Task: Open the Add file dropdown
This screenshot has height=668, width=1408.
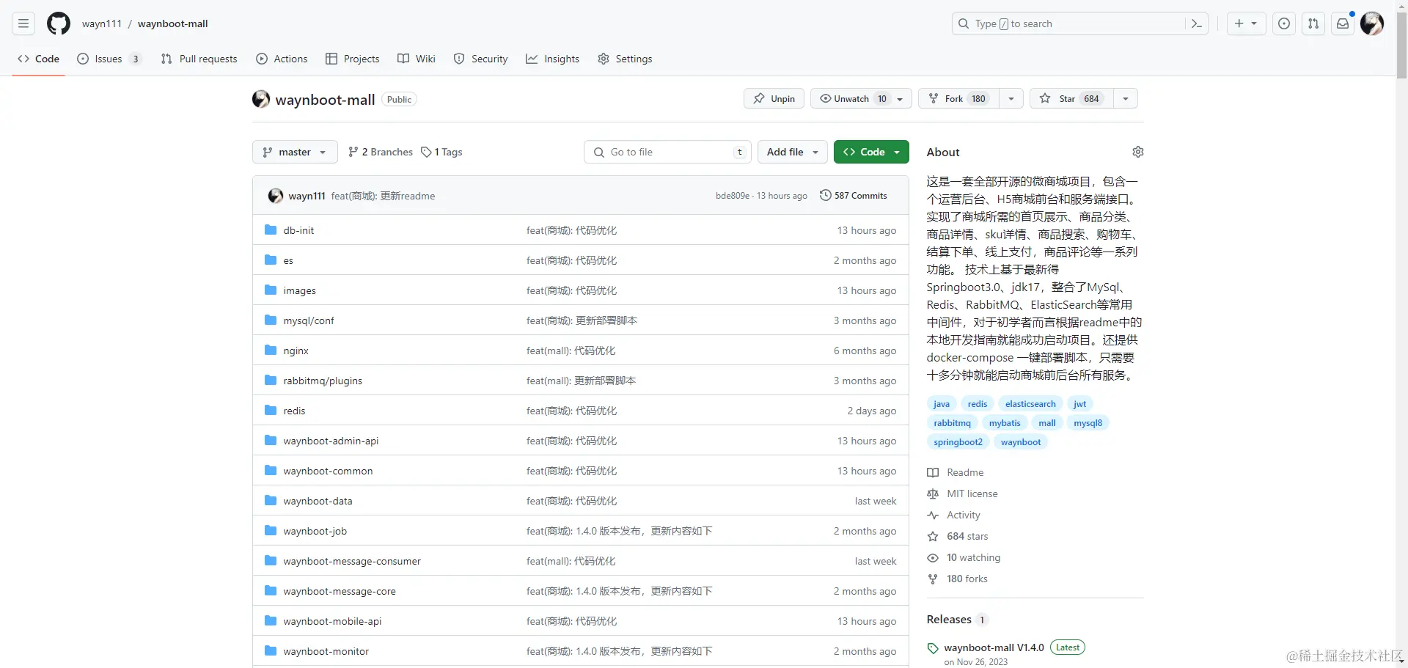Action: [x=793, y=152]
